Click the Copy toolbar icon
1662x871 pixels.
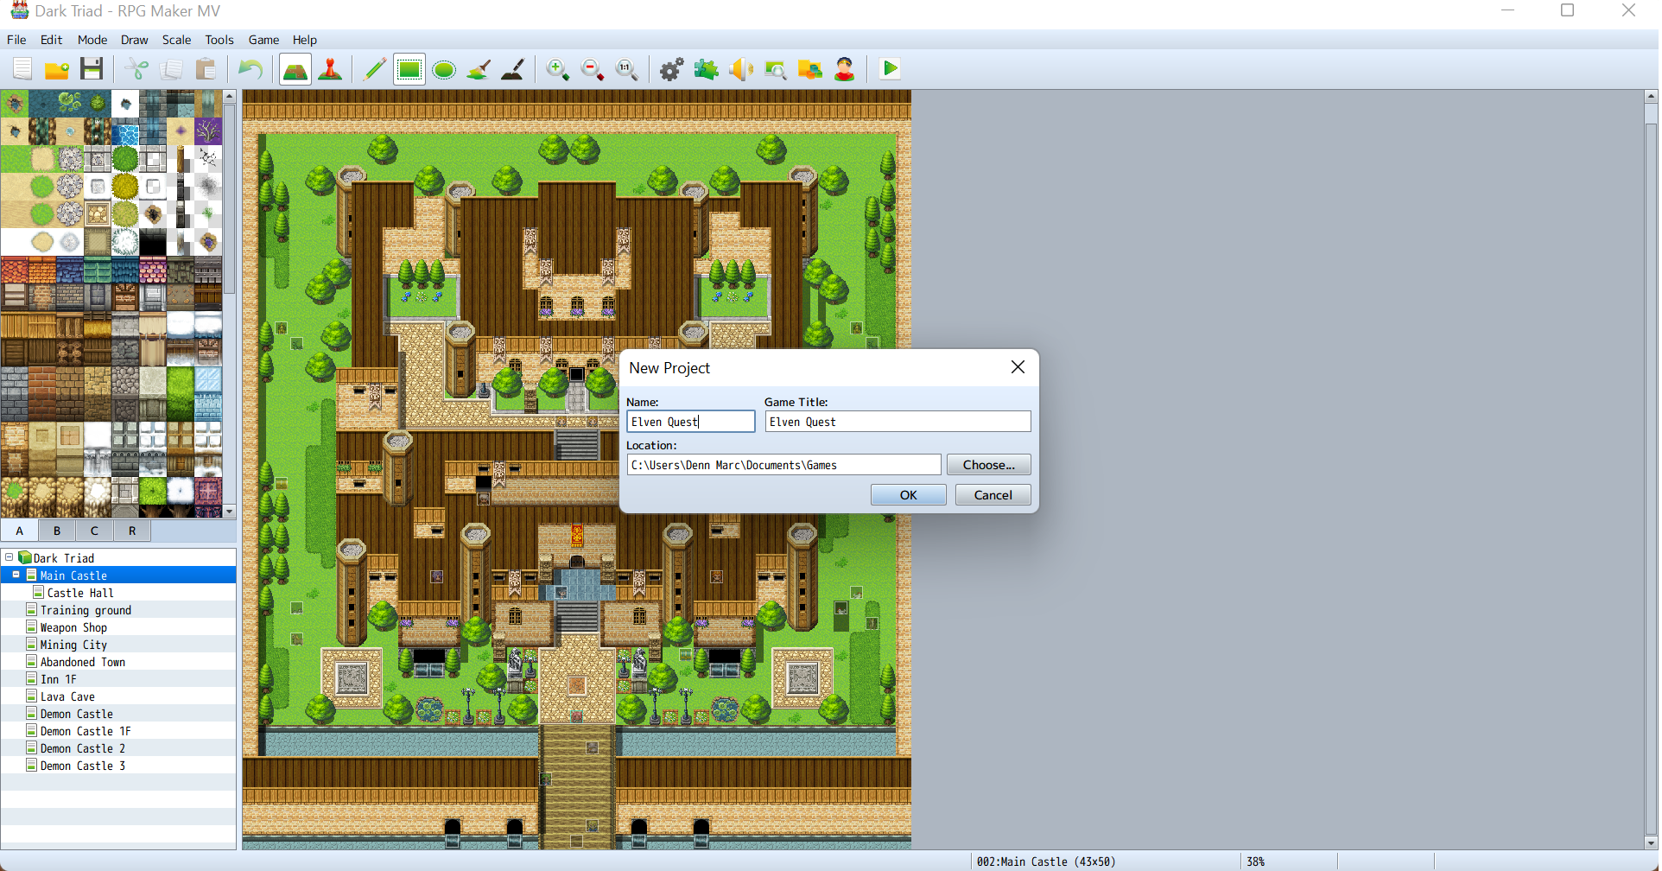[x=171, y=69]
